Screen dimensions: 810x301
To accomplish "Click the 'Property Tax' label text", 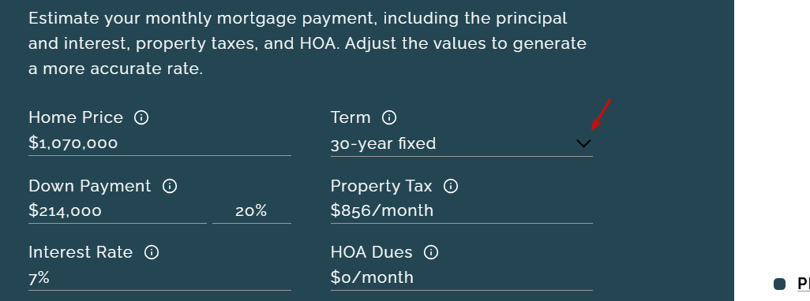I will [381, 185].
